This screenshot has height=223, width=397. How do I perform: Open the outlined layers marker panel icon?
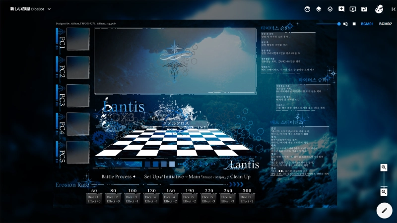pos(330,9)
